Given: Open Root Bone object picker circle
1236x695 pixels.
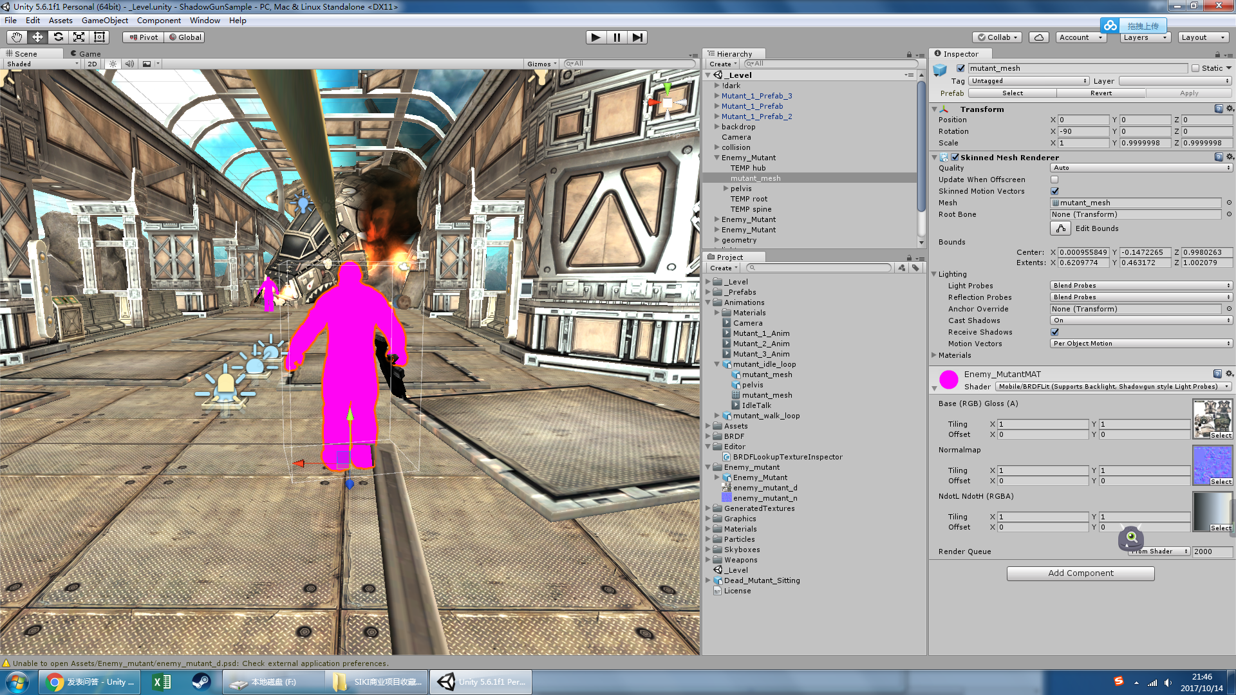Looking at the screenshot, I should (x=1228, y=214).
